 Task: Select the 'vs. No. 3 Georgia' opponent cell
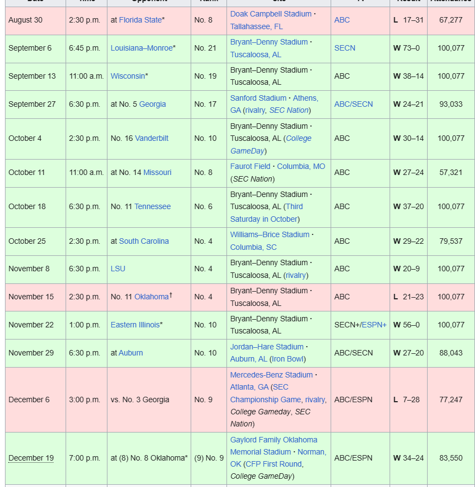pyautogui.click(x=149, y=400)
